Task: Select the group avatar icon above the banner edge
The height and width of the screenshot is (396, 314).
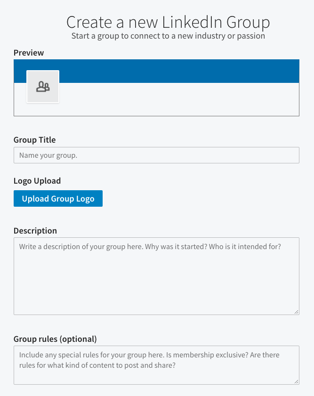Action: click(43, 86)
